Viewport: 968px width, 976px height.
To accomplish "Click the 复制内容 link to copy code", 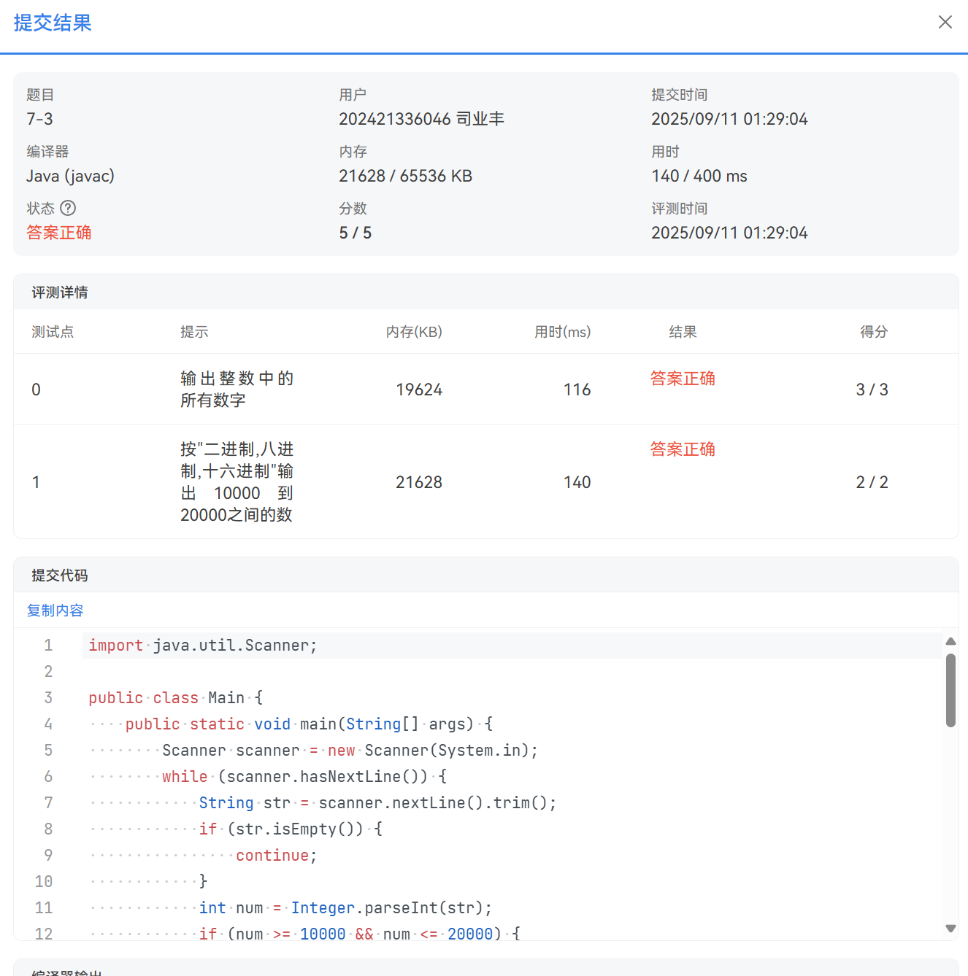I will pos(54,610).
